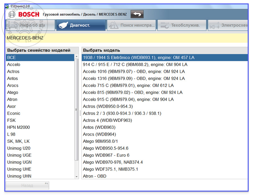253x195 pixels.
Task: Click the model family list scrollbar thumb
Action: click(77, 110)
